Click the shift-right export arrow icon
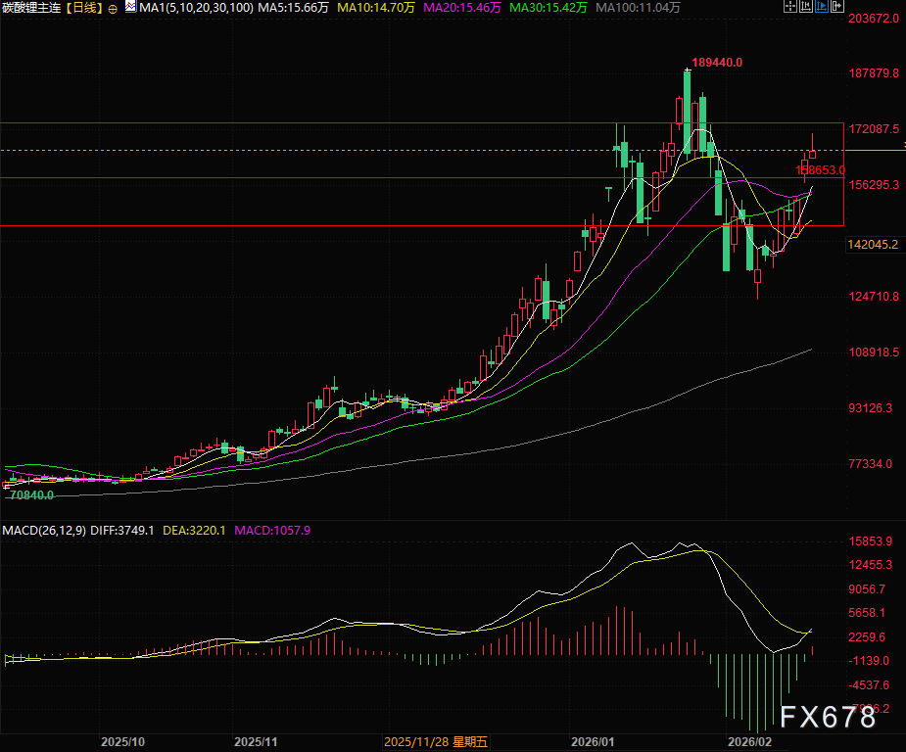This screenshot has height=752, width=906. [836, 7]
